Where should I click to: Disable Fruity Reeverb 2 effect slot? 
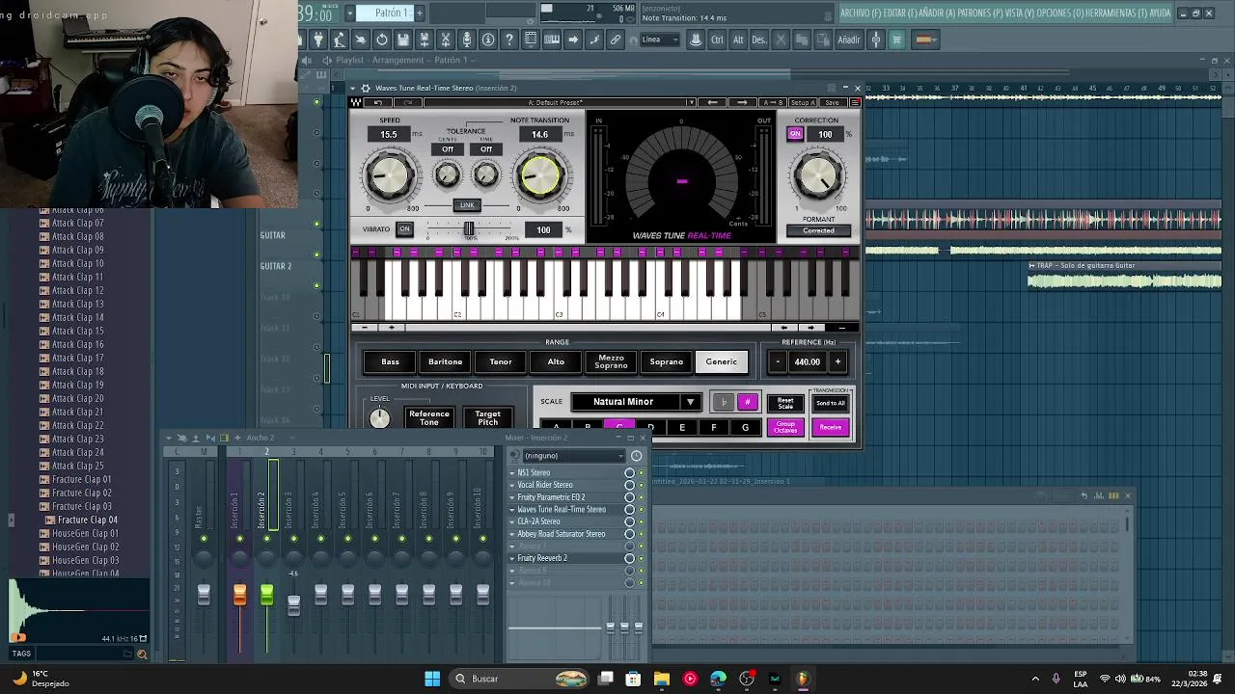coord(642,558)
